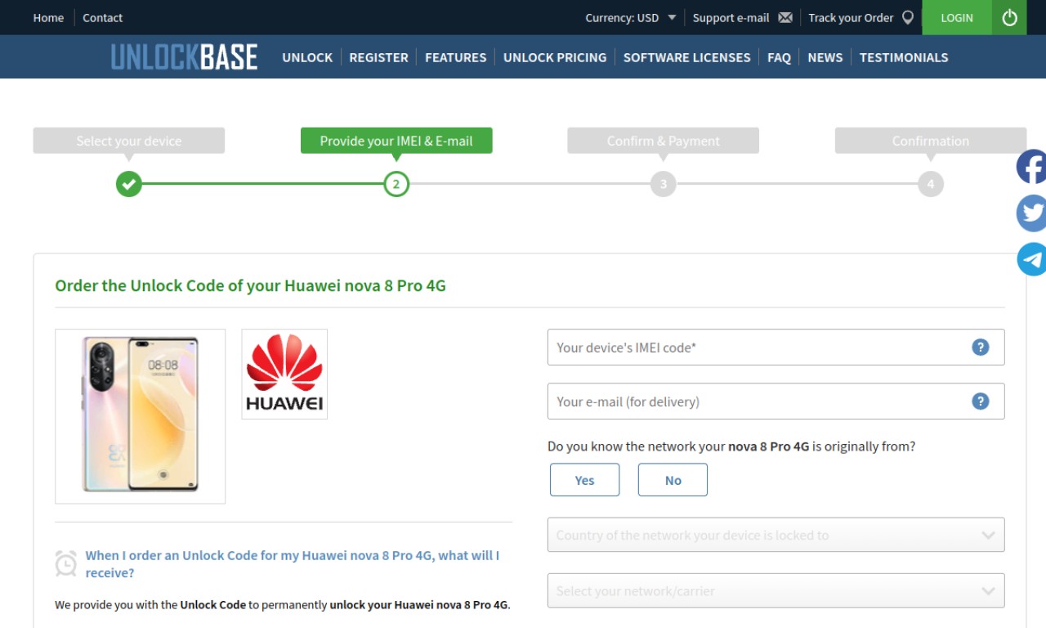Click the help icon in the IMEI field
The image size is (1046, 628).
click(x=981, y=348)
